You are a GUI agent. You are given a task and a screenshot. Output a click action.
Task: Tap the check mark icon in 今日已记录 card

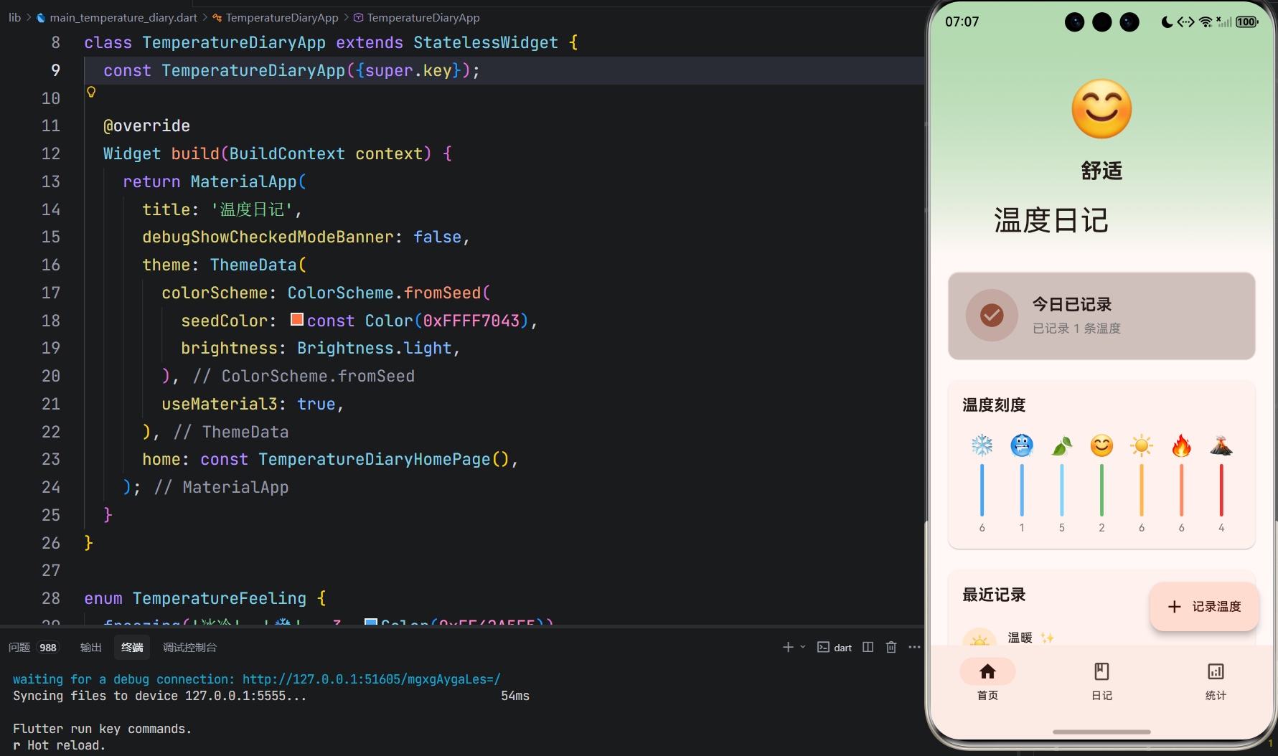pos(992,315)
